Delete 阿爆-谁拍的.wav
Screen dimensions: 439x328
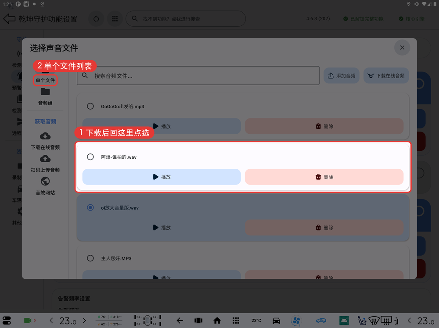click(x=324, y=177)
